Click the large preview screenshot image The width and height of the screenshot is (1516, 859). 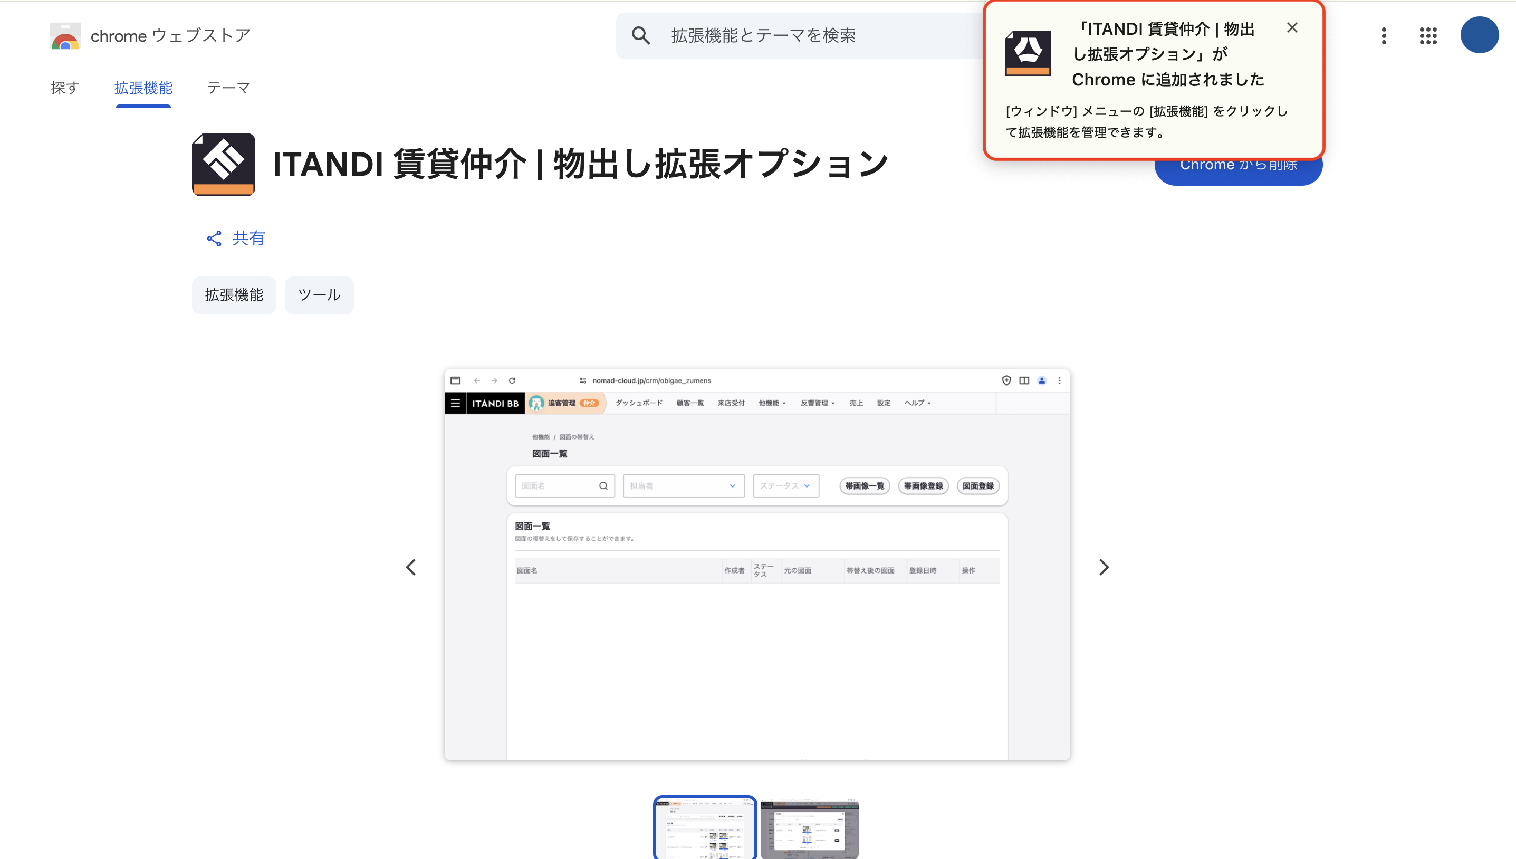click(x=757, y=565)
